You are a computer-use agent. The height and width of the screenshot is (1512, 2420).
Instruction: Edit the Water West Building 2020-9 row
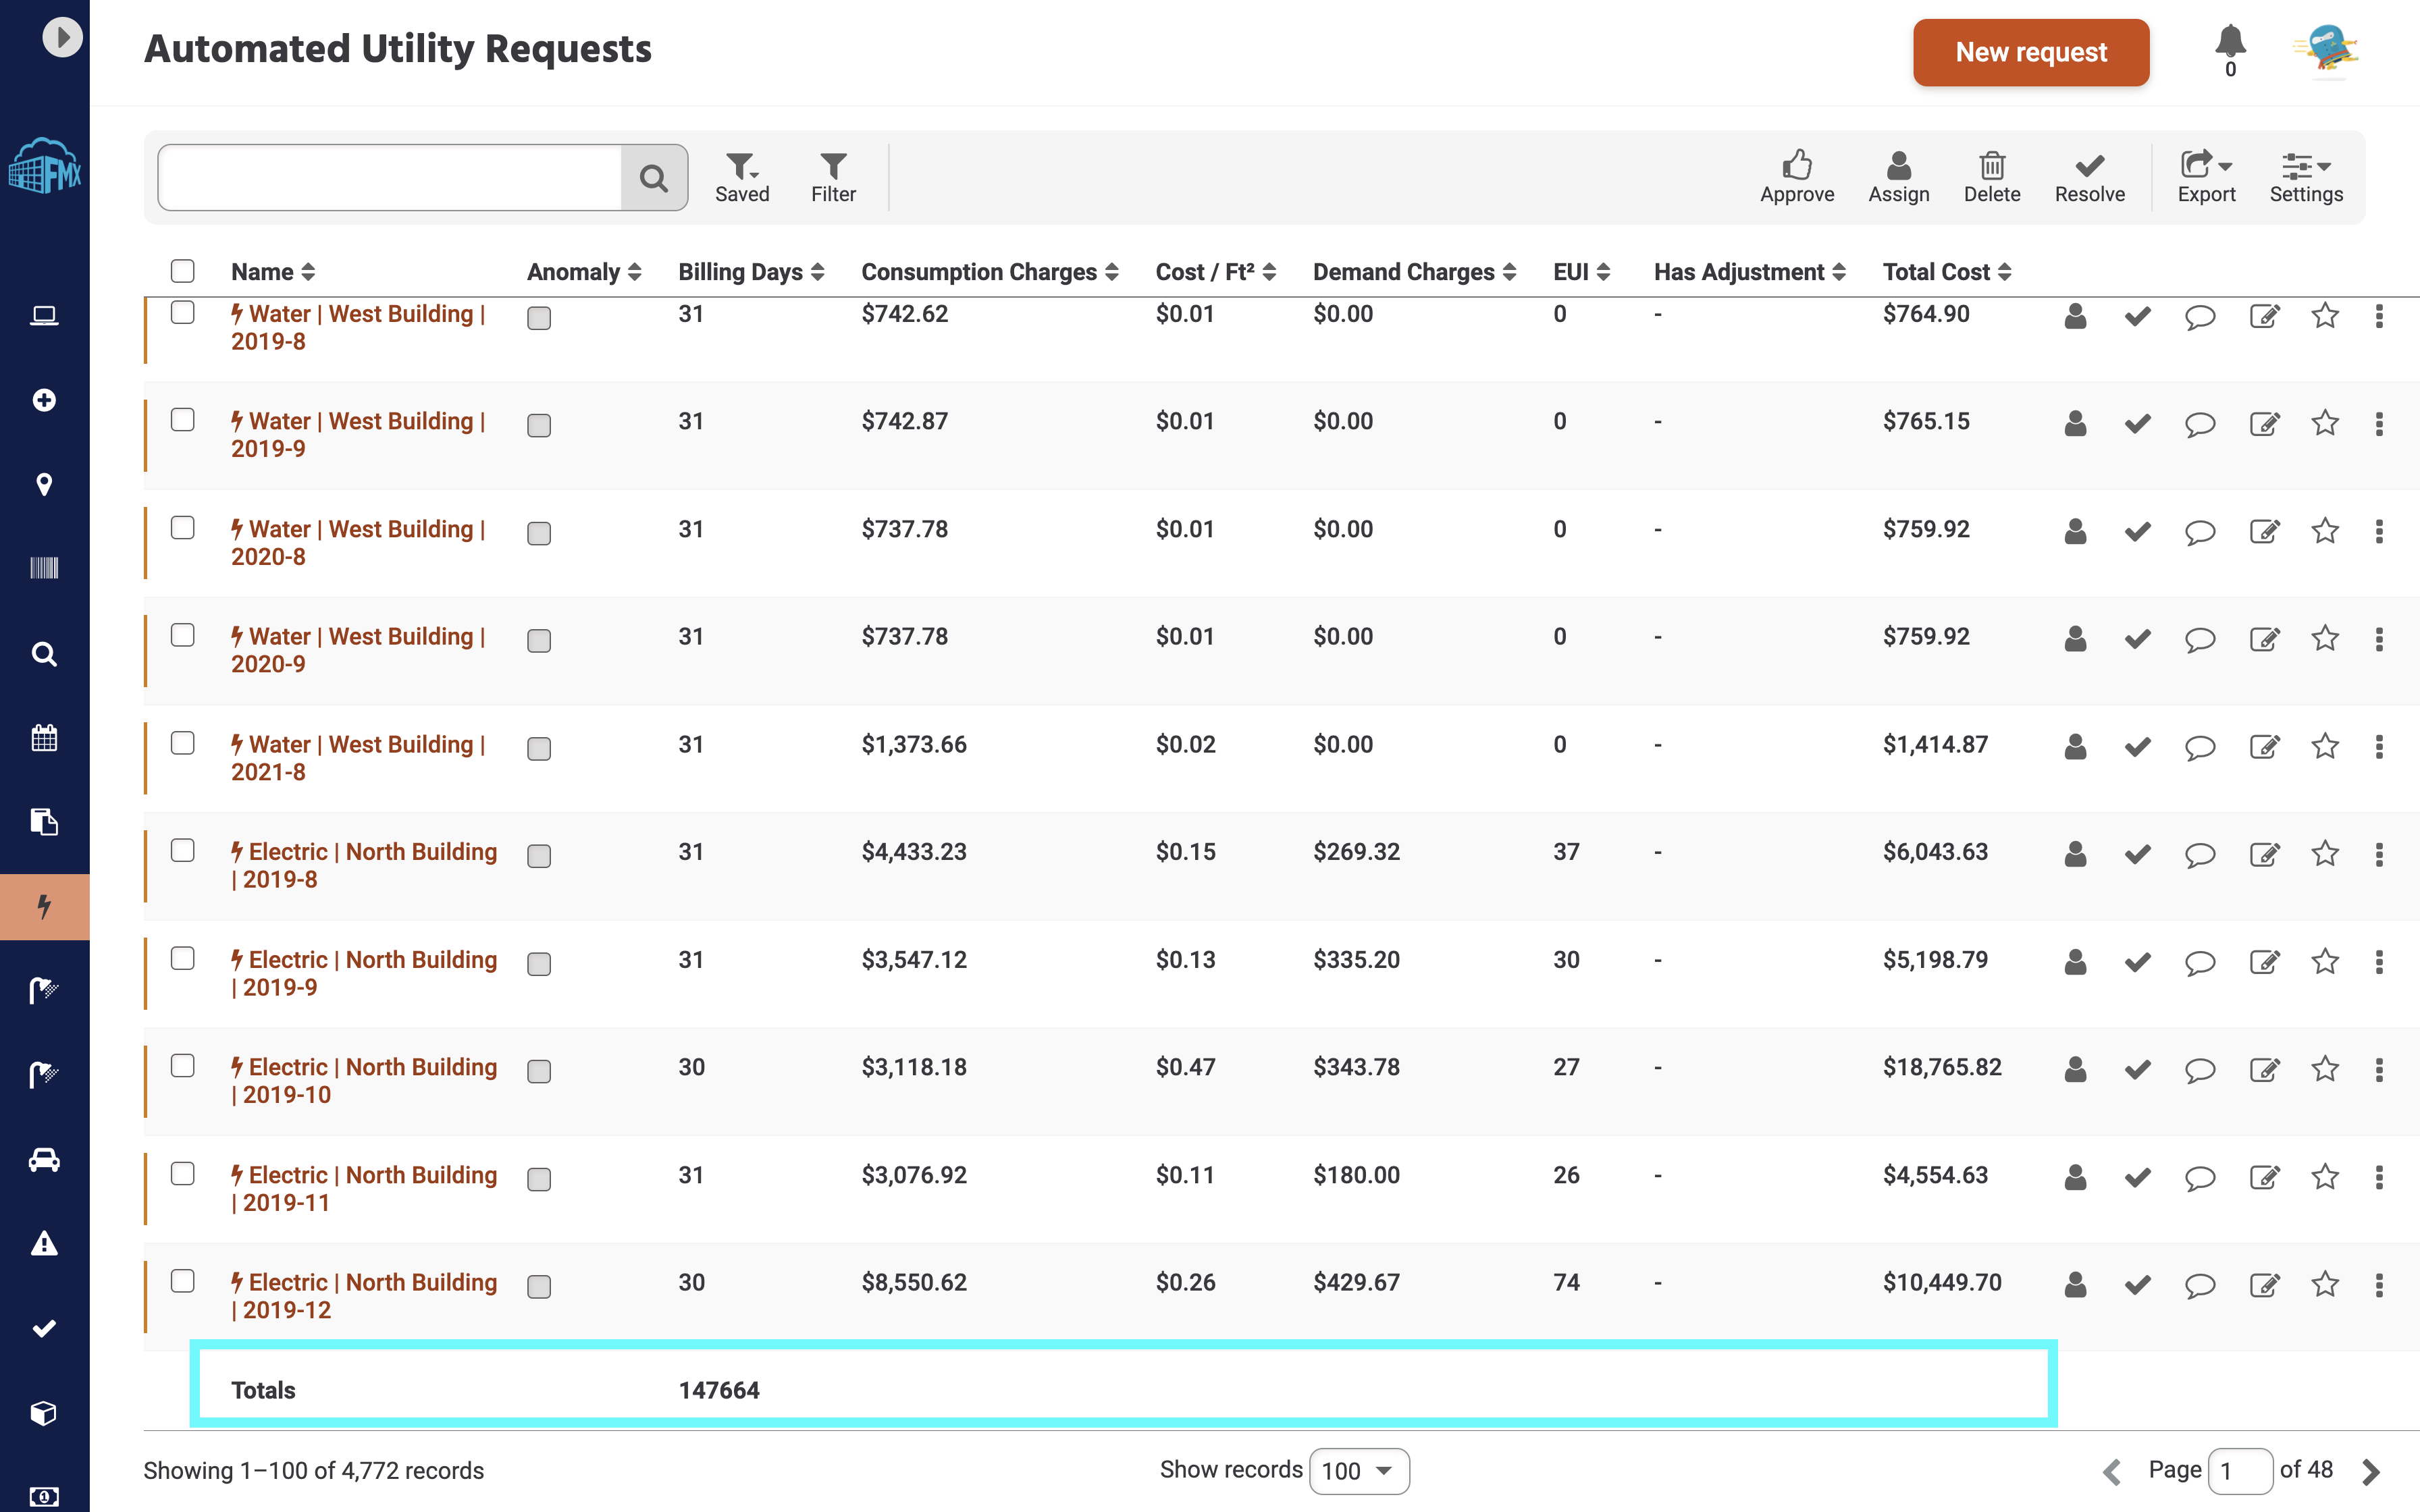click(x=2264, y=639)
